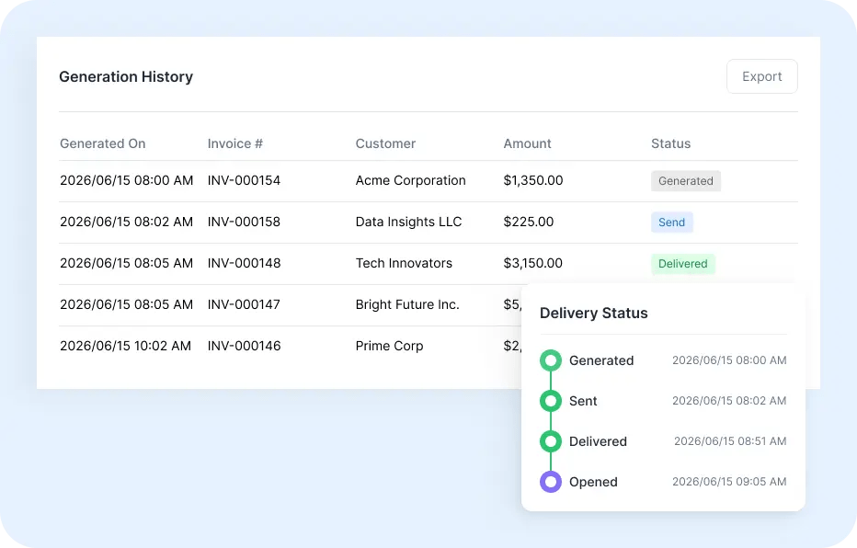
Task: Click the Export button
Action: pyautogui.click(x=762, y=76)
